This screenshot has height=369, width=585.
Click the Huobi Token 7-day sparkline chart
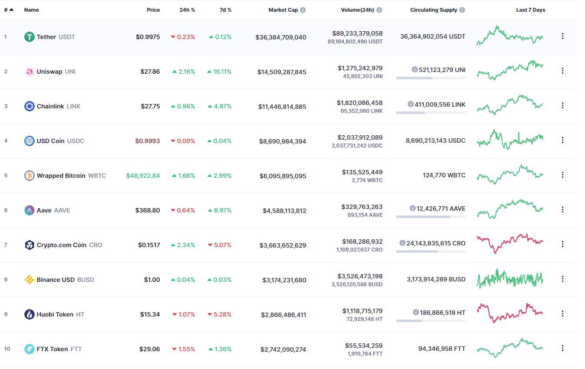509,313
